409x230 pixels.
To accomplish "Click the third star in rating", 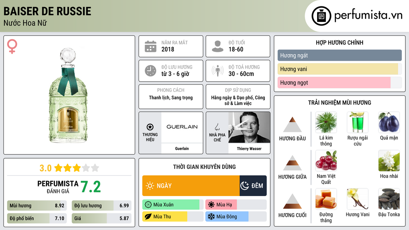I will click(77, 168).
